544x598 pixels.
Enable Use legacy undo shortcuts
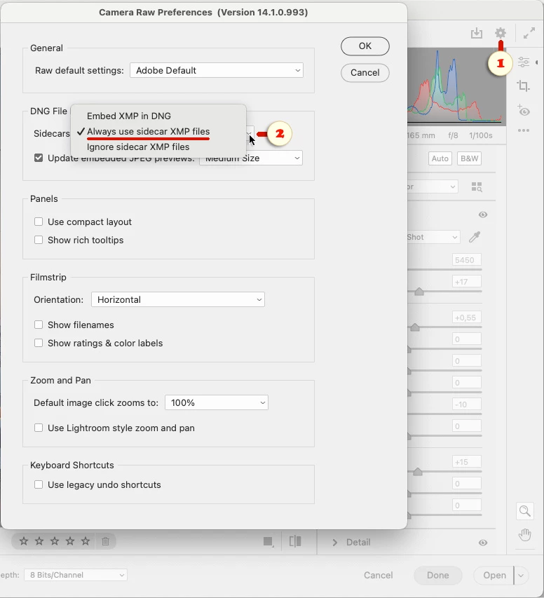coord(39,484)
